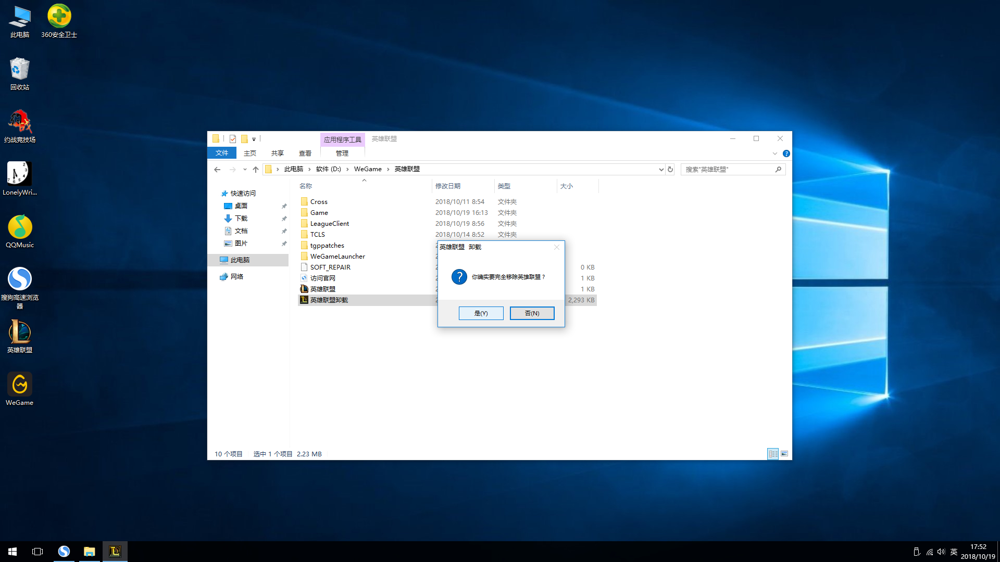The image size is (1000, 562).
Task: Select the Cross folder
Action: tap(319, 202)
